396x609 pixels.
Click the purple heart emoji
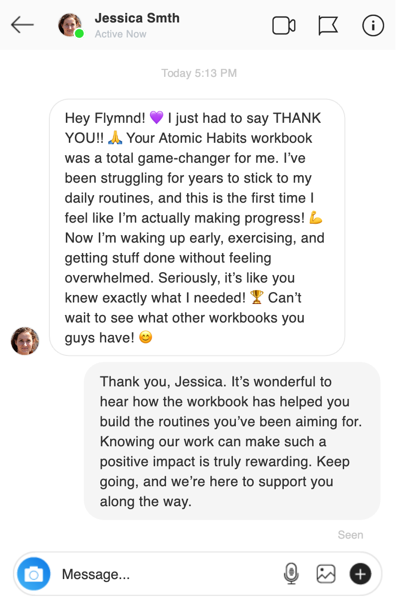tap(156, 118)
